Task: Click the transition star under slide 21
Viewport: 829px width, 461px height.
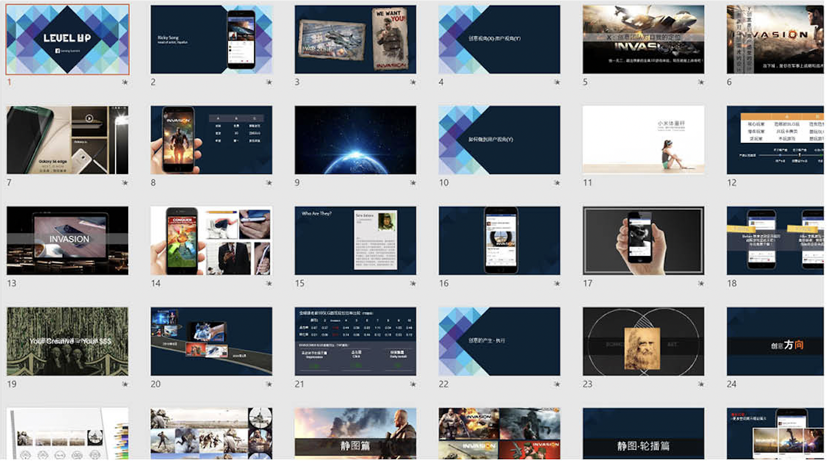Action: (413, 384)
